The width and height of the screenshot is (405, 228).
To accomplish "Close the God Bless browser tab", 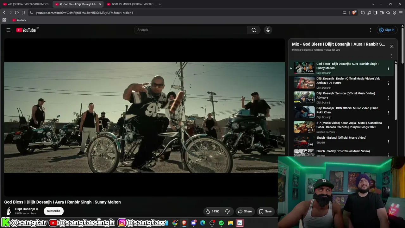I will point(100,4).
